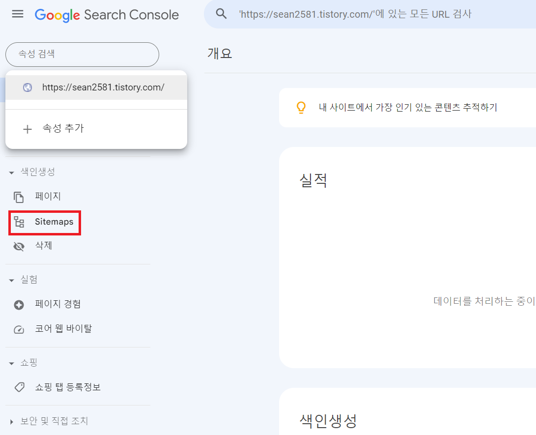Click the lightbulb tip icon

pos(301,108)
